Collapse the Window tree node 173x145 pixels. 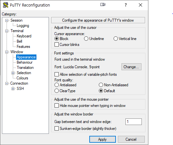click(7, 52)
